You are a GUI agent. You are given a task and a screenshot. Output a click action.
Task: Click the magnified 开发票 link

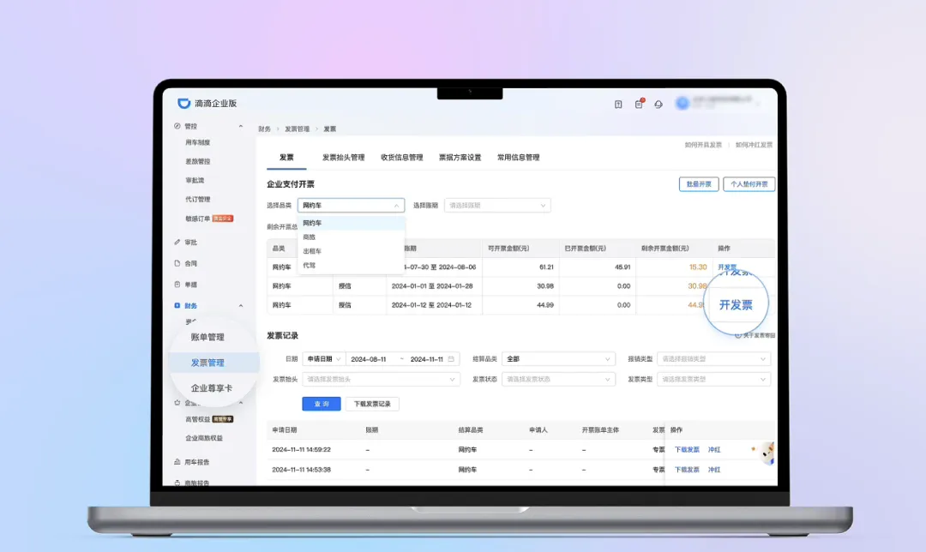click(736, 305)
